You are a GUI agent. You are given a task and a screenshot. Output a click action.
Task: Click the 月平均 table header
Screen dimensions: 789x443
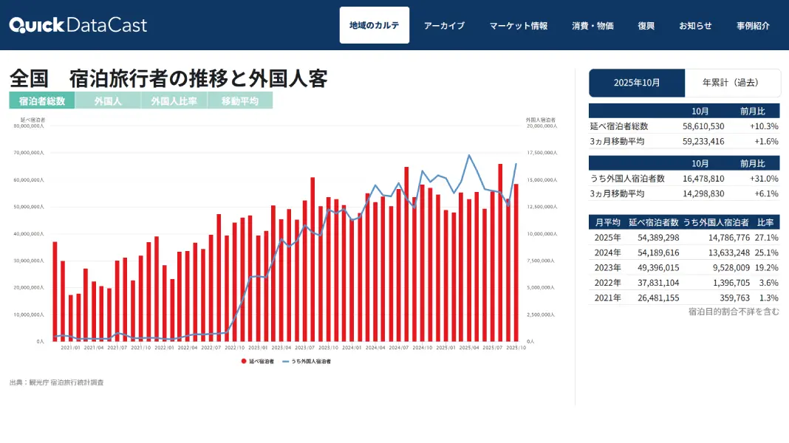coord(607,222)
